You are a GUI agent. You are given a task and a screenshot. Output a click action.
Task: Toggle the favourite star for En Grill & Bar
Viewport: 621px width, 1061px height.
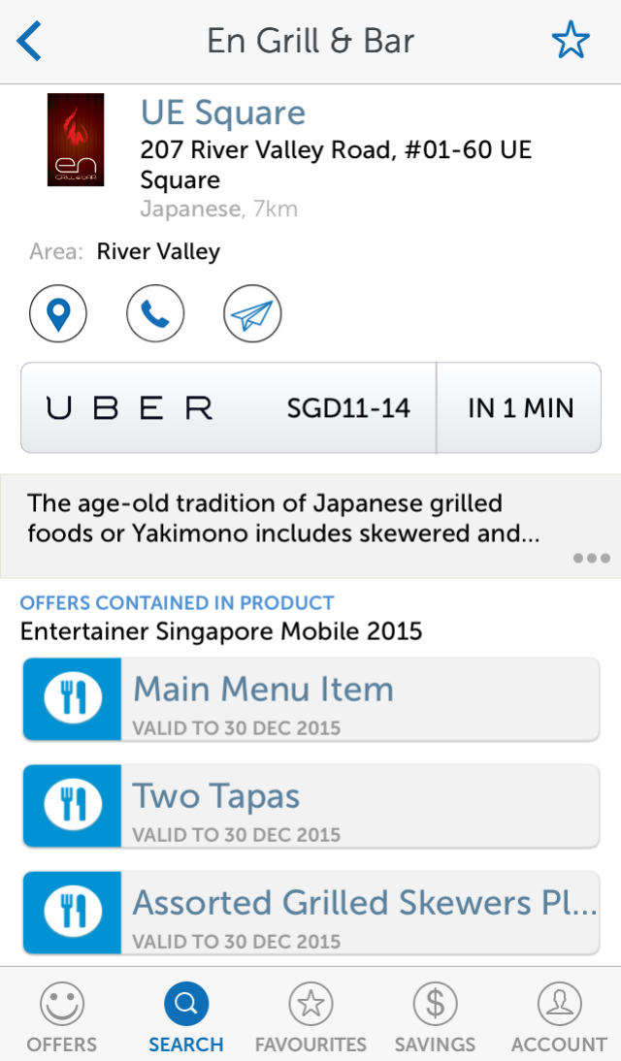571,42
